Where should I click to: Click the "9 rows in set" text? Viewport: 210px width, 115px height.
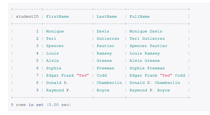pyautogui.click(x=27, y=105)
